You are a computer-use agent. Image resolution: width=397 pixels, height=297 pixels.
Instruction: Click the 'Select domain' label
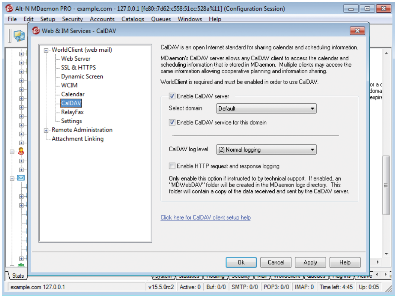pos(186,108)
